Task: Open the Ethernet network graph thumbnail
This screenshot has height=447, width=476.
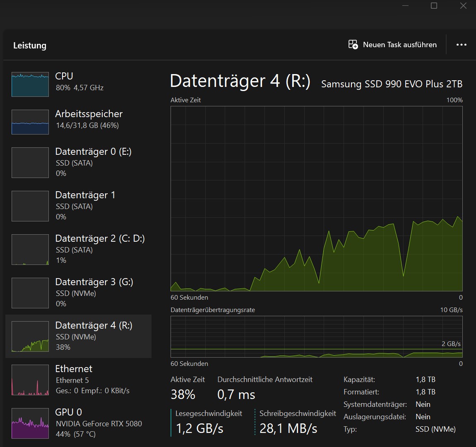Action: click(x=30, y=380)
